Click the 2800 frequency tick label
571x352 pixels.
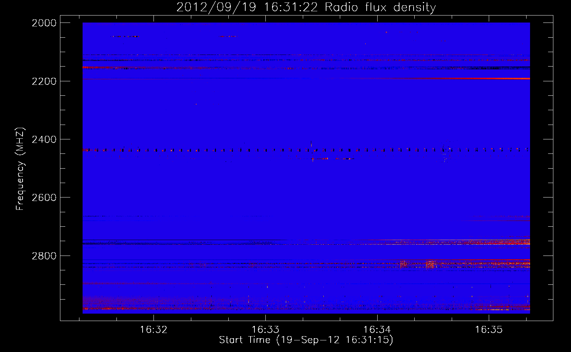click(x=44, y=256)
